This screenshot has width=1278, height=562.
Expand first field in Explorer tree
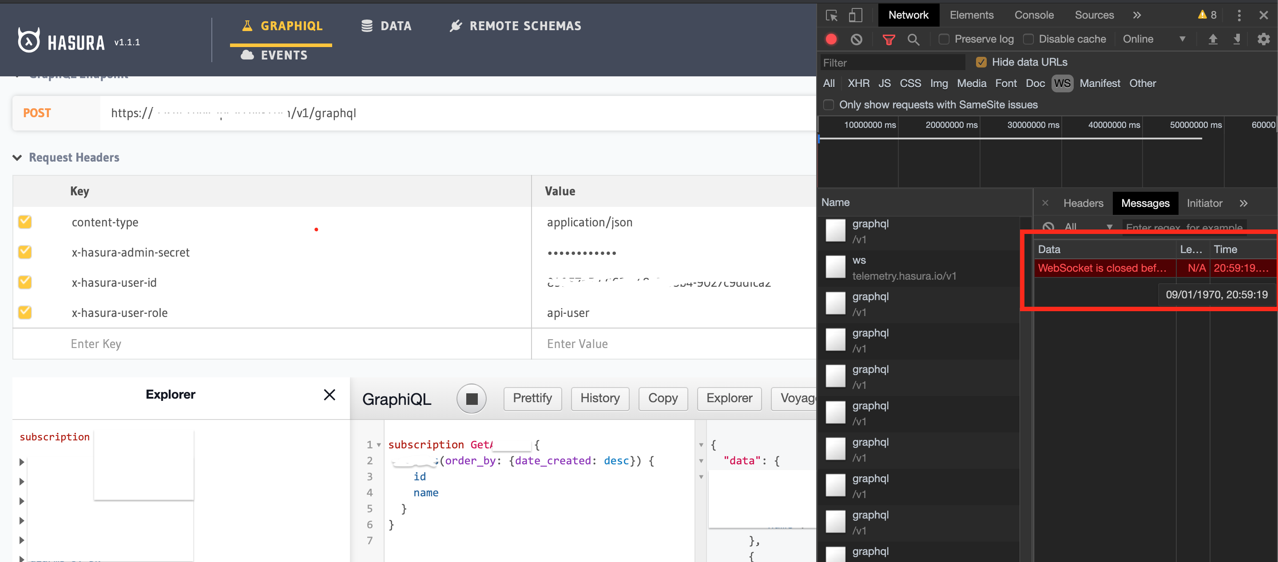pos(21,462)
